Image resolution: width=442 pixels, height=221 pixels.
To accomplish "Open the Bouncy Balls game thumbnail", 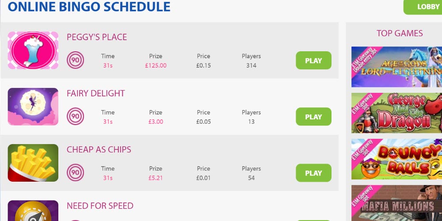I will 396,159.
